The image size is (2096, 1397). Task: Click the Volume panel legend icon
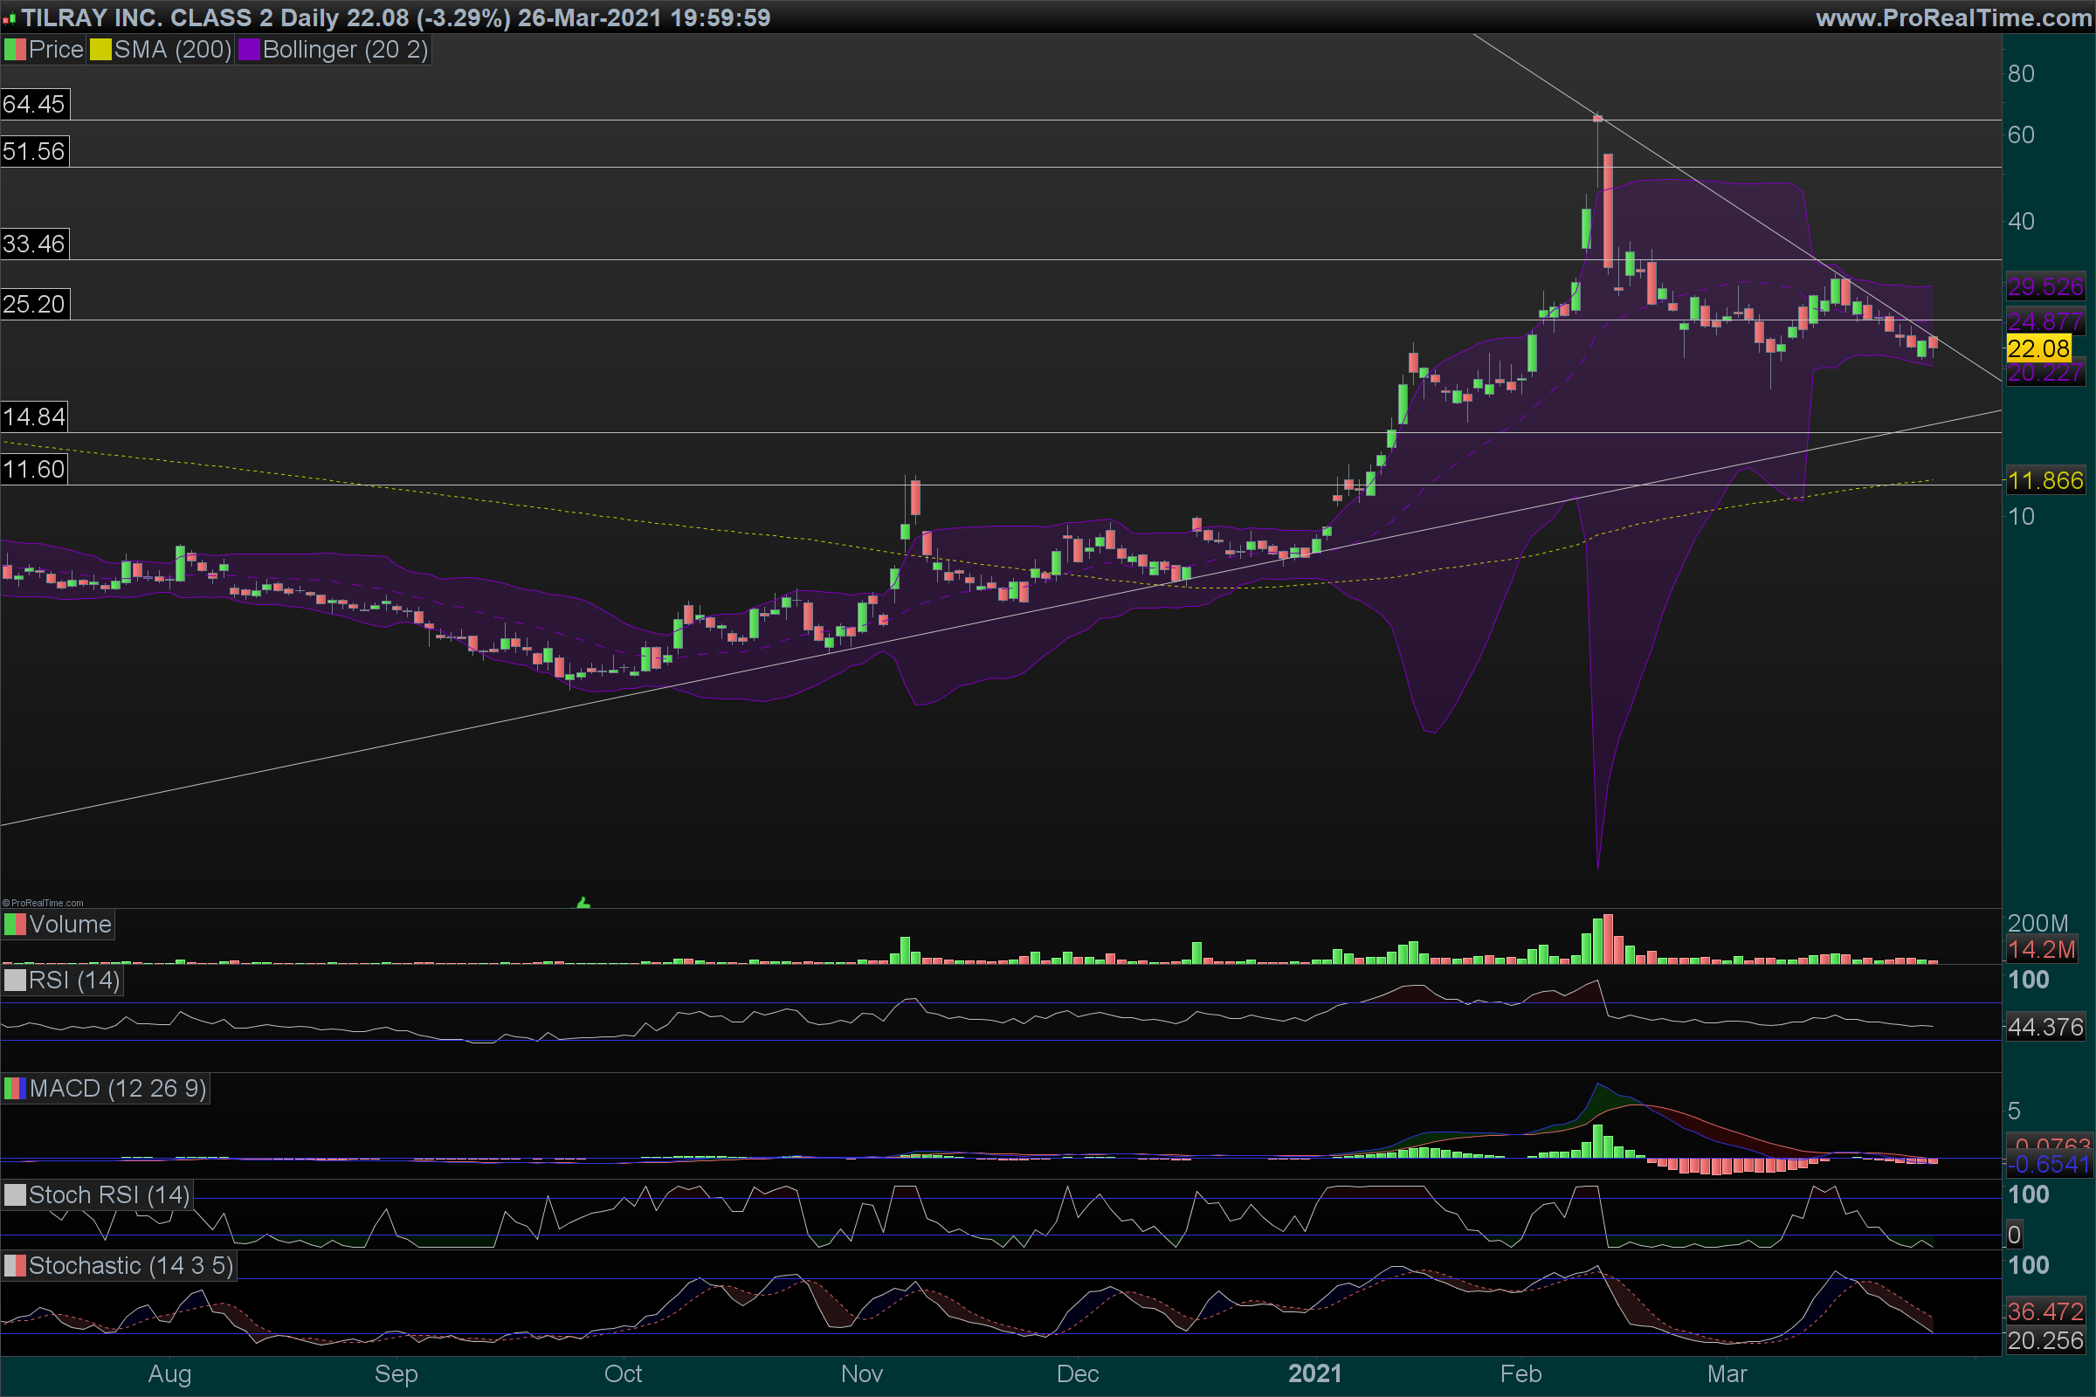[x=15, y=924]
